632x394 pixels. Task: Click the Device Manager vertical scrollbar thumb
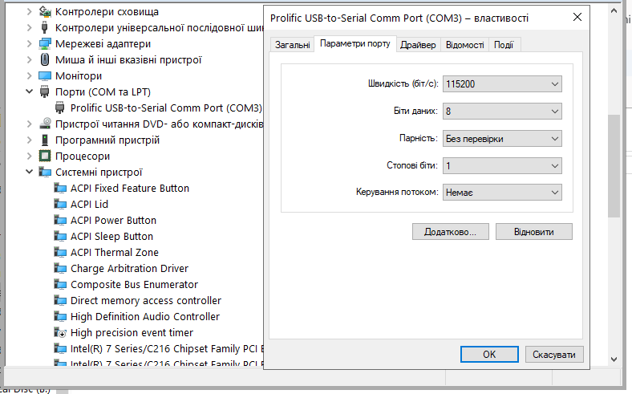pyautogui.click(x=614, y=166)
